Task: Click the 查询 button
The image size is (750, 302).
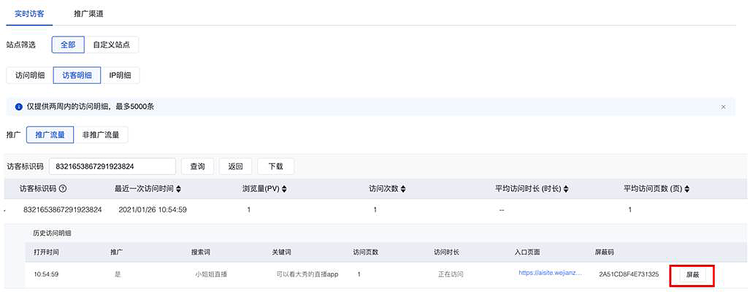Action: (x=197, y=166)
